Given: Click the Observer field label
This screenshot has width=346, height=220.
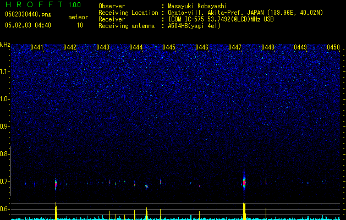Looking at the screenshot, I should 112,6.
